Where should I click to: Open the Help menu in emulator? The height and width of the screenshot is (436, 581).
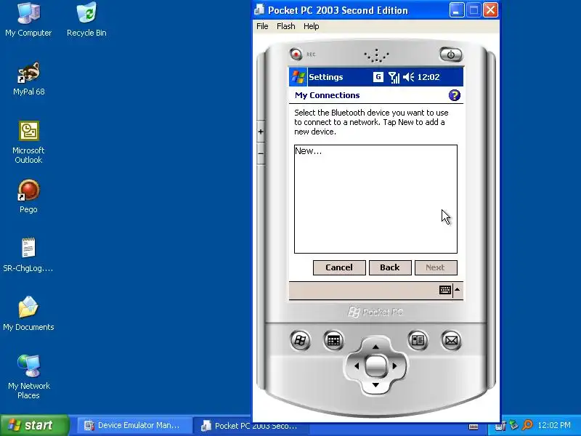pos(311,26)
